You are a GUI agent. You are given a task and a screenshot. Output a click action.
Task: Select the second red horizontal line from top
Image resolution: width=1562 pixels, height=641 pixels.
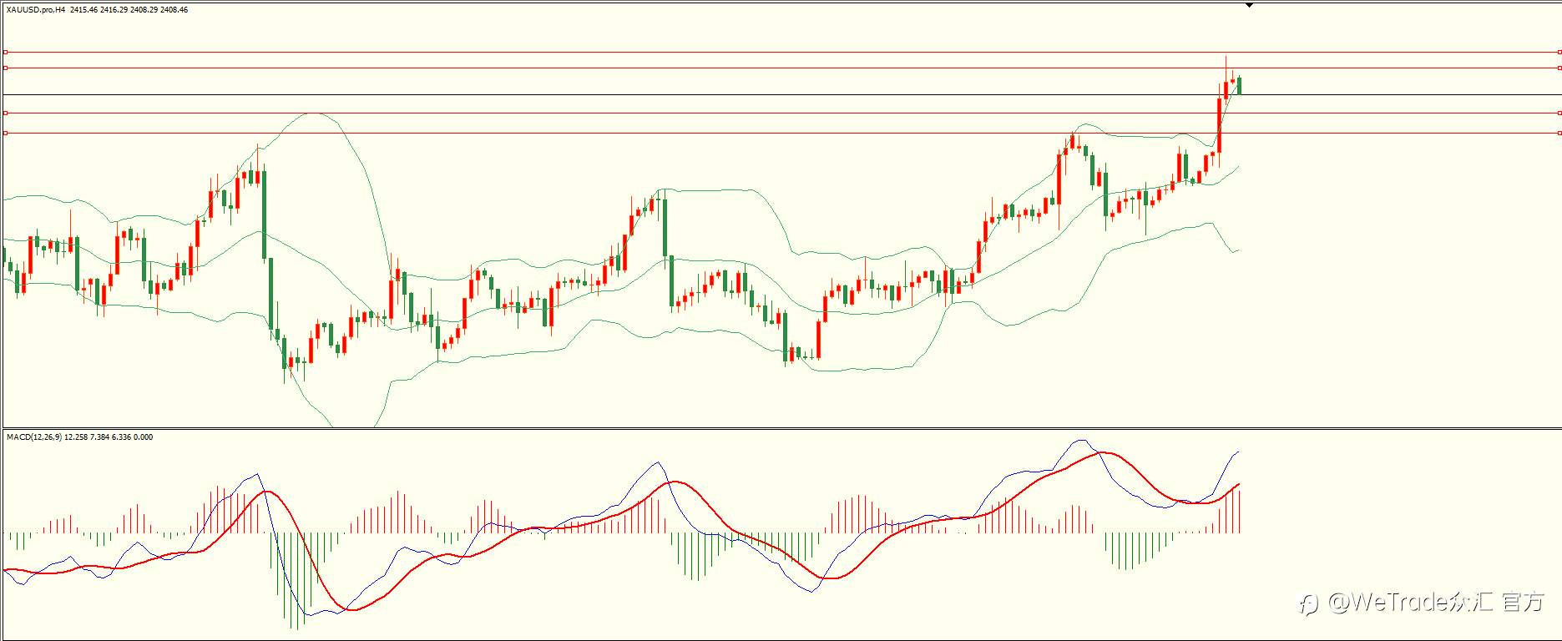tap(781, 68)
